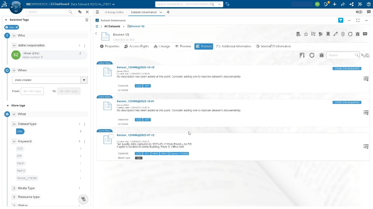Image resolution: width=373 pixels, height=209 pixels.
Task: Click the bookmark icon in dataset toolbar
Action: click(328, 34)
